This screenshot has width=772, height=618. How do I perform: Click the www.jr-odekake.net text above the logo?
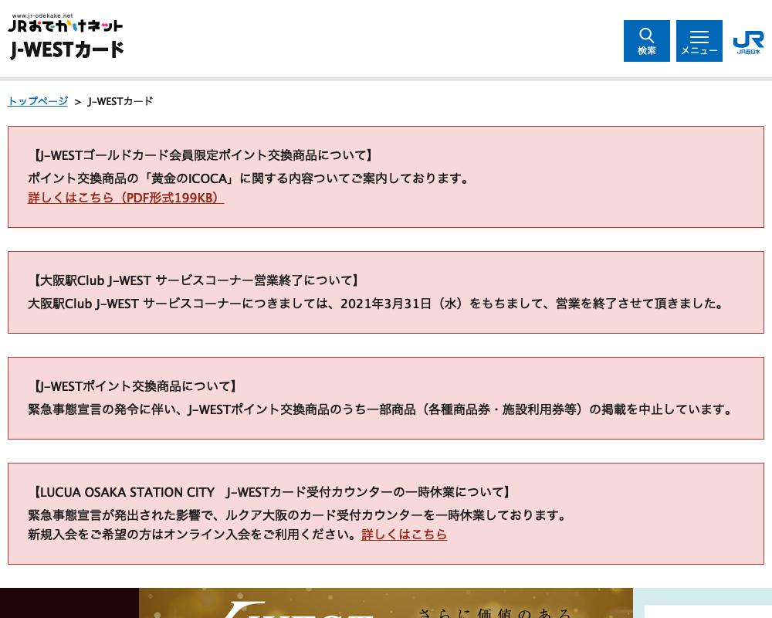(x=42, y=15)
